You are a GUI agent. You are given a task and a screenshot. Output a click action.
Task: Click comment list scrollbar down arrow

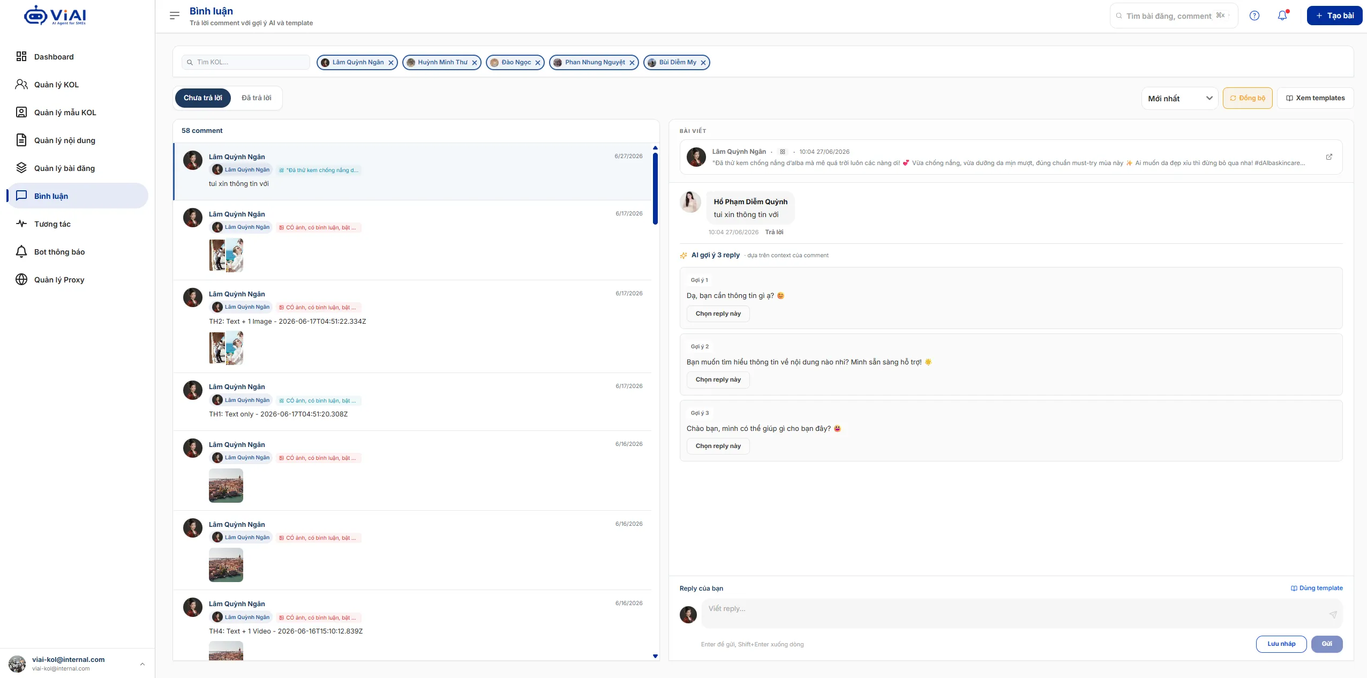pos(655,656)
